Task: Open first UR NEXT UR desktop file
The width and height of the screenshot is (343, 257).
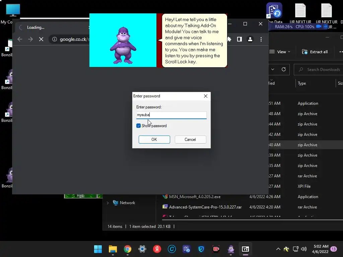Action: click(x=300, y=13)
